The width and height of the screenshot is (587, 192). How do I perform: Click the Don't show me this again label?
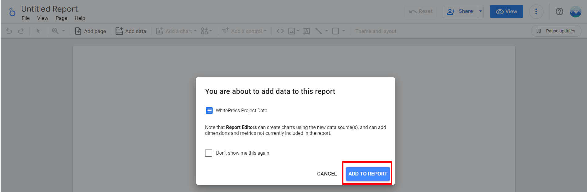coord(243,153)
